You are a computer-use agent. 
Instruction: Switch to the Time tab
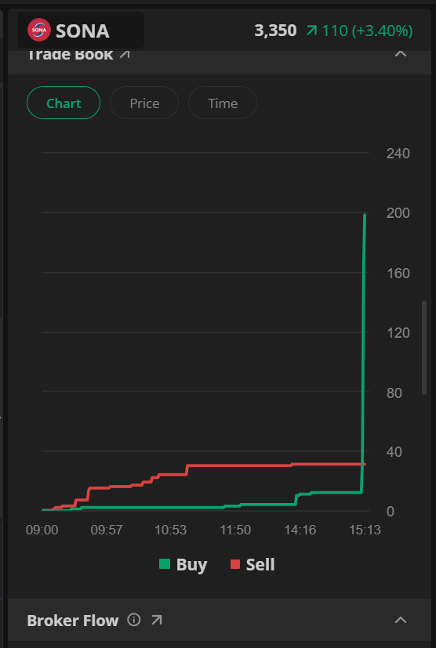[223, 103]
